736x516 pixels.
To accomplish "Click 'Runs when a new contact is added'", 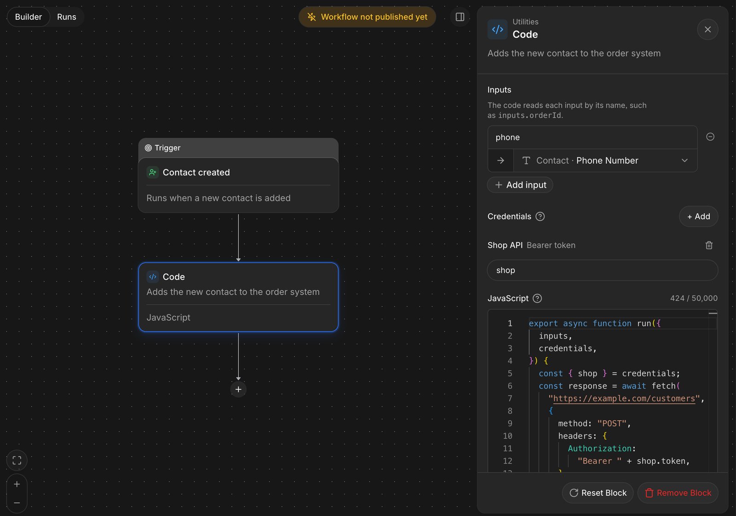I will coord(218,198).
